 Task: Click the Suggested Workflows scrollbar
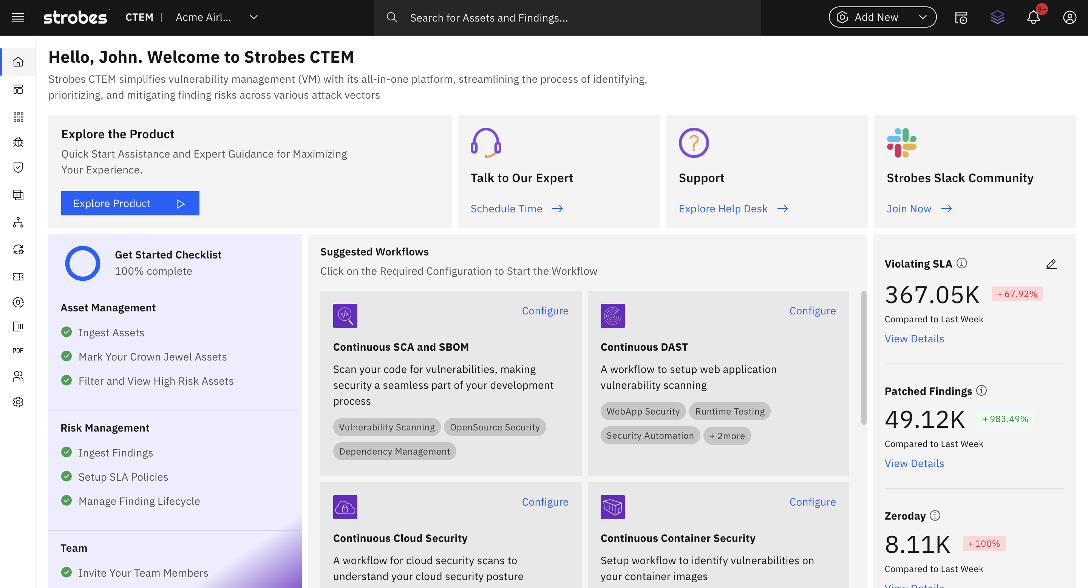(x=864, y=357)
